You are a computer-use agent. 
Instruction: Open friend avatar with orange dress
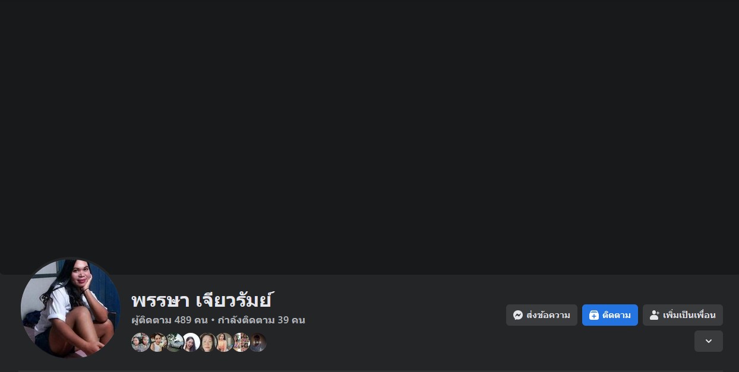pyautogui.click(x=224, y=342)
